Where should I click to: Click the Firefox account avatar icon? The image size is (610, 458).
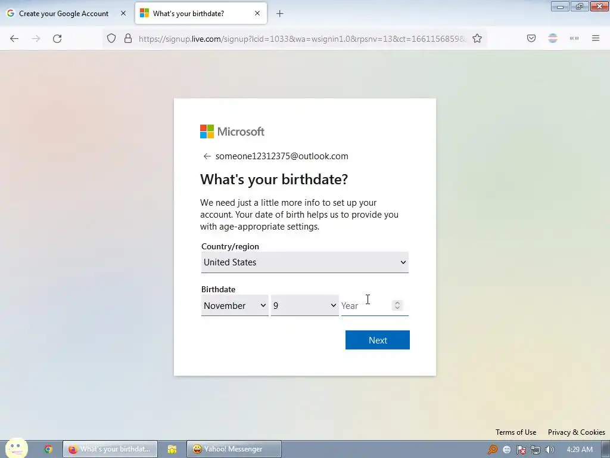tap(552, 38)
